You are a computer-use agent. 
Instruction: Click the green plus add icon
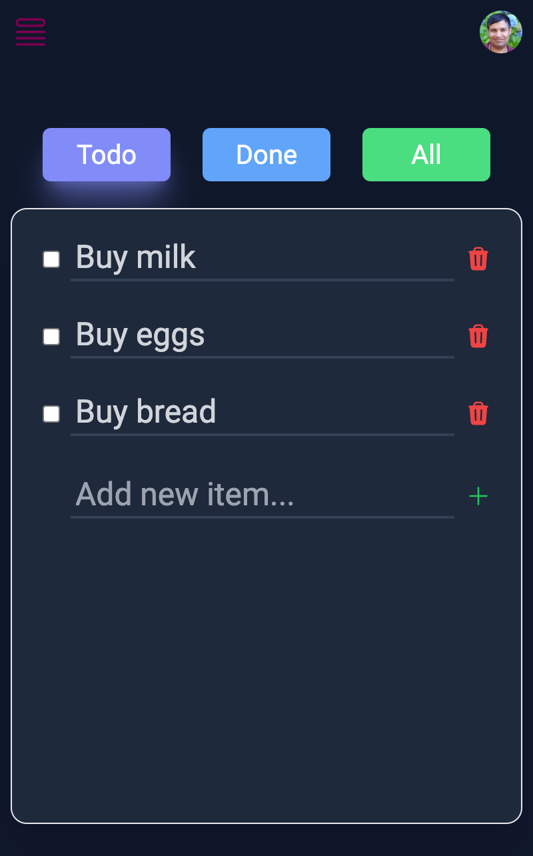(x=478, y=496)
